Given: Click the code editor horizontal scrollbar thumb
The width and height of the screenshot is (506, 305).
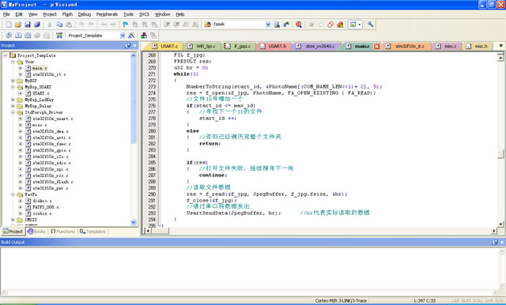Looking at the screenshot, I should [160, 231].
